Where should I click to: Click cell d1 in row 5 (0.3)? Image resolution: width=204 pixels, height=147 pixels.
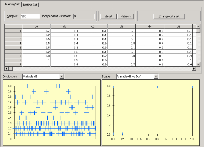pyautogui.click(x=64, y=47)
